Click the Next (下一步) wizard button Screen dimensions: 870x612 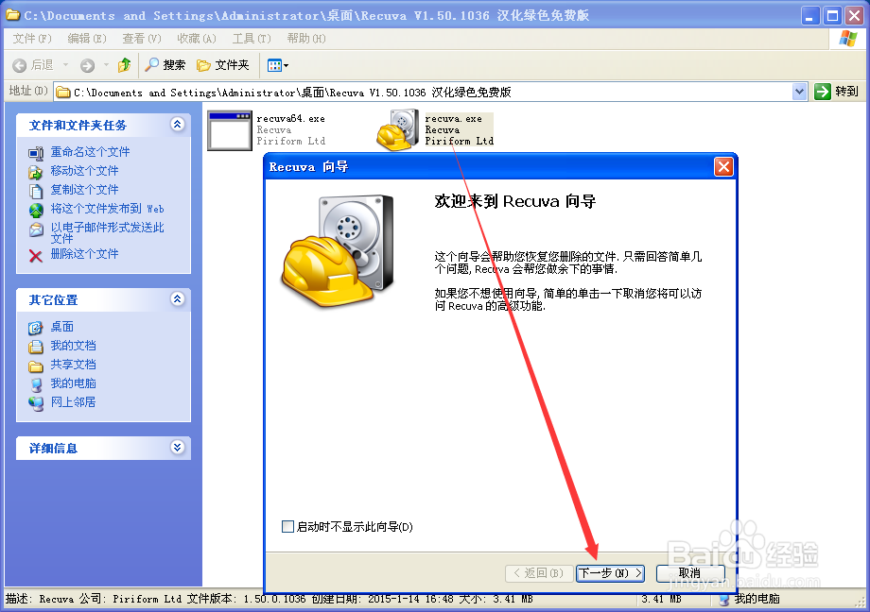610,573
